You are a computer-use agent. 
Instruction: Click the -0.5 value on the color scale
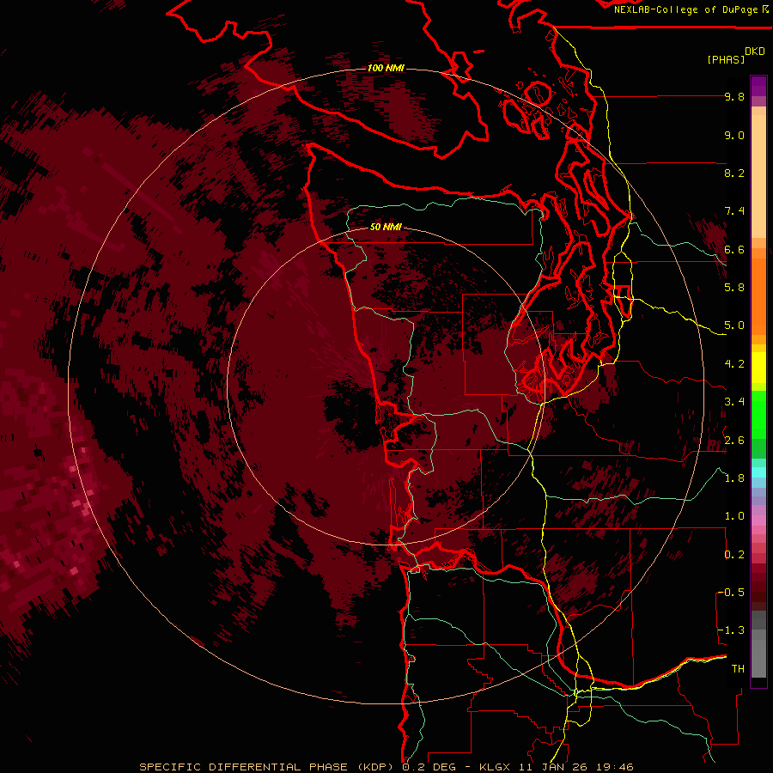point(731,593)
